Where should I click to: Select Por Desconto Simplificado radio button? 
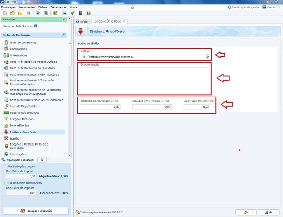(5, 182)
